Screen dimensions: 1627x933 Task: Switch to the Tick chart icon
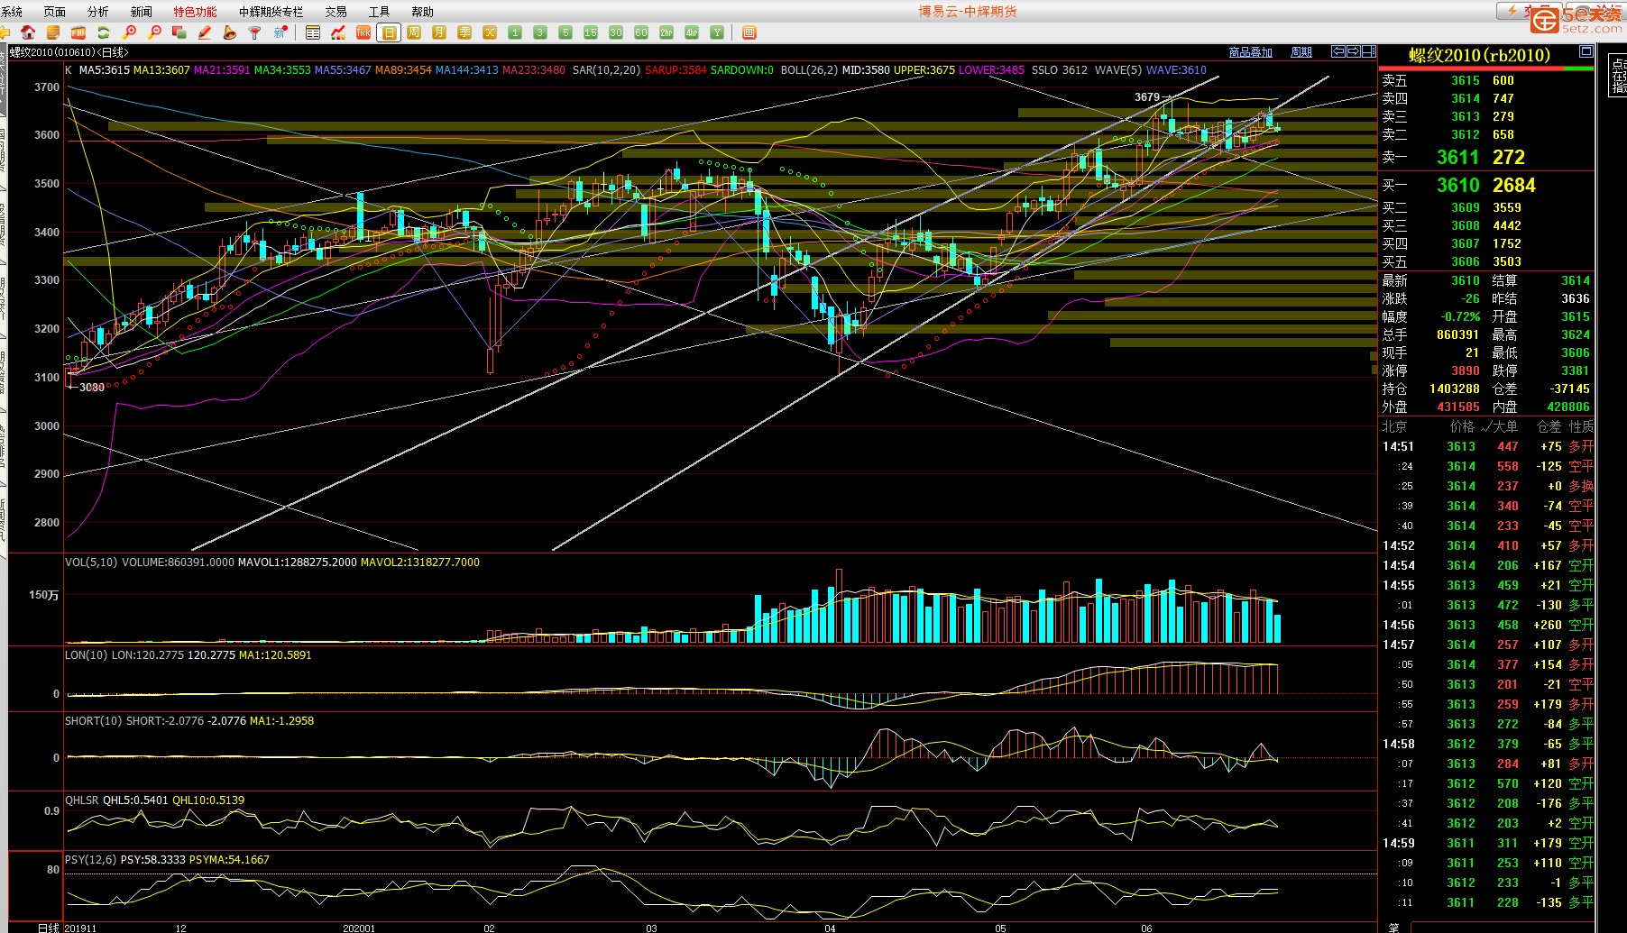363,32
